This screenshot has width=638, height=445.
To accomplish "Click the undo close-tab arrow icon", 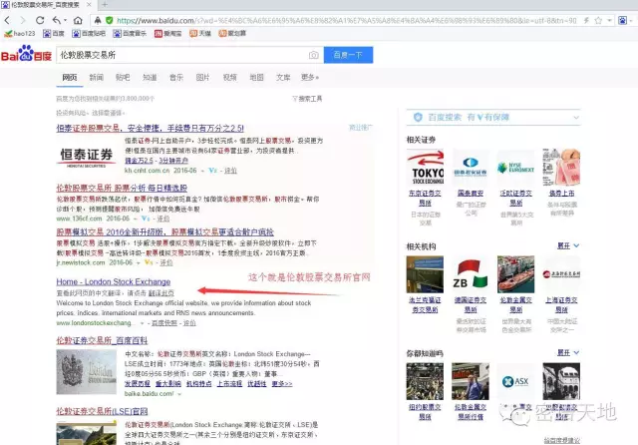I will point(57,20).
